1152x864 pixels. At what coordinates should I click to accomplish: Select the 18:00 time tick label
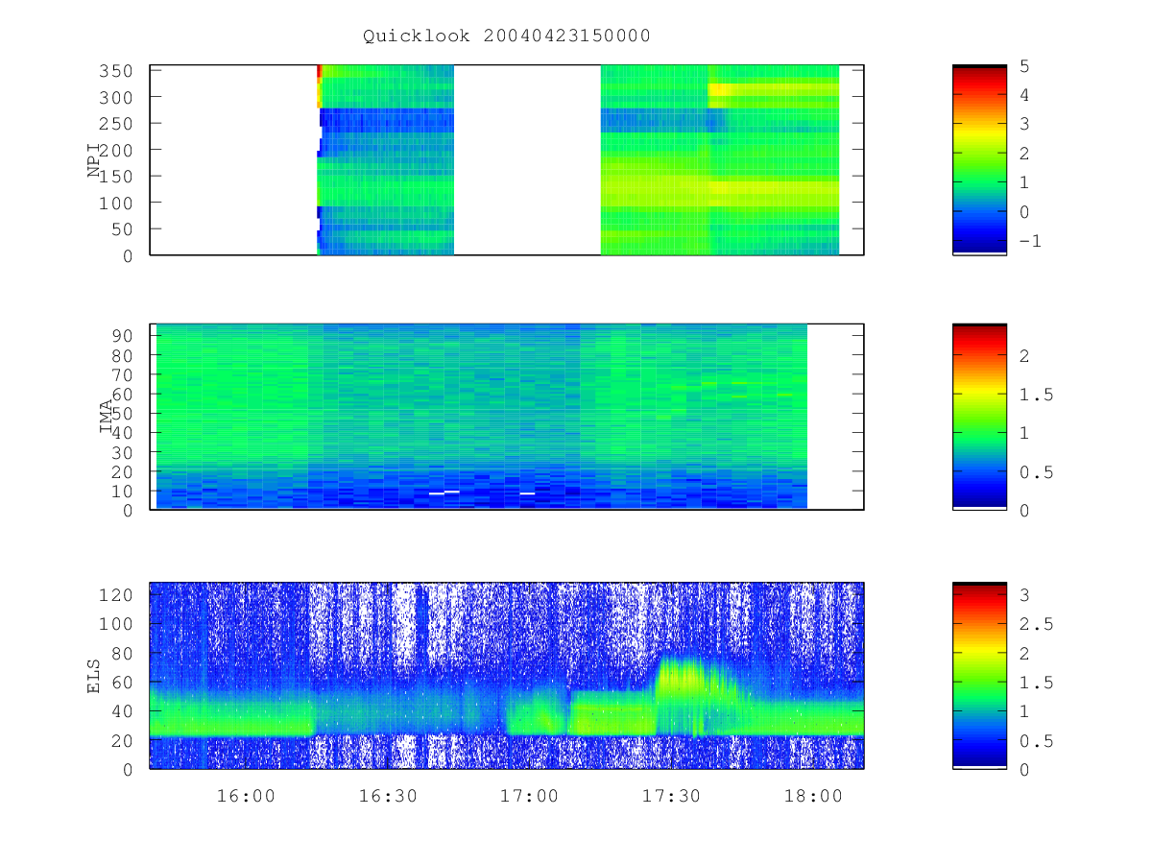click(813, 797)
